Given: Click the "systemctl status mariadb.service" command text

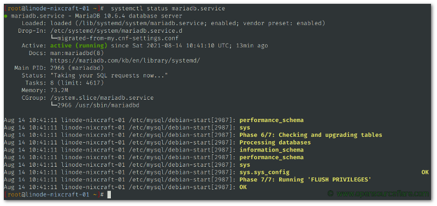Looking at the screenshot, I should 168,8.
